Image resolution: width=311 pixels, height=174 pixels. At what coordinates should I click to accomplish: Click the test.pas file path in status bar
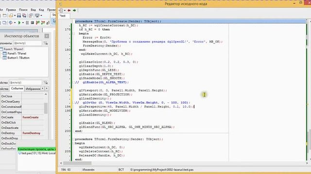click(x=162, y=170)
